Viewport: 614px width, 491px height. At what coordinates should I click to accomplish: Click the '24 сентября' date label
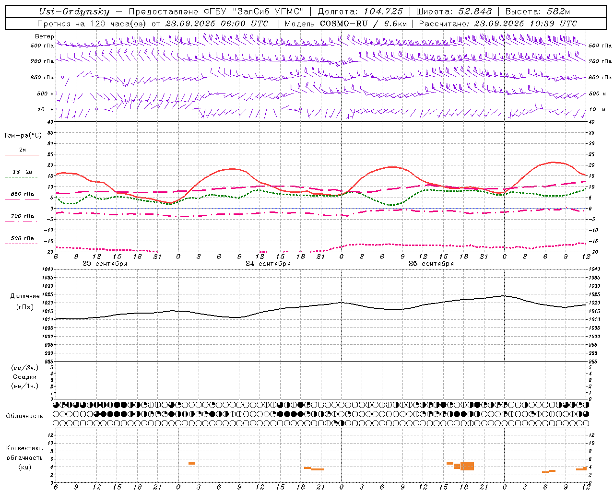(268, 264)
